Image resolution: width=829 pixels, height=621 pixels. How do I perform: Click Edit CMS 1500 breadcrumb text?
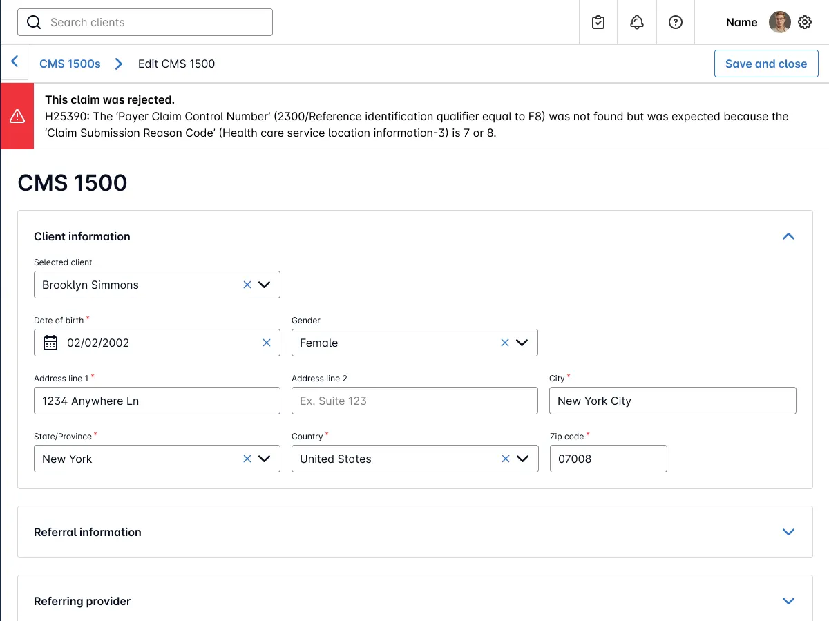click(x=176, y=64)
